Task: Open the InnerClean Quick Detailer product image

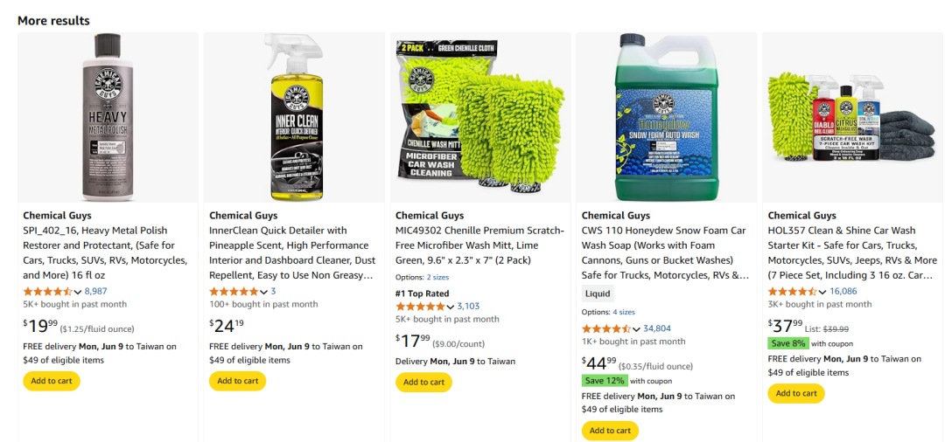Action: [x=294, y=117]
